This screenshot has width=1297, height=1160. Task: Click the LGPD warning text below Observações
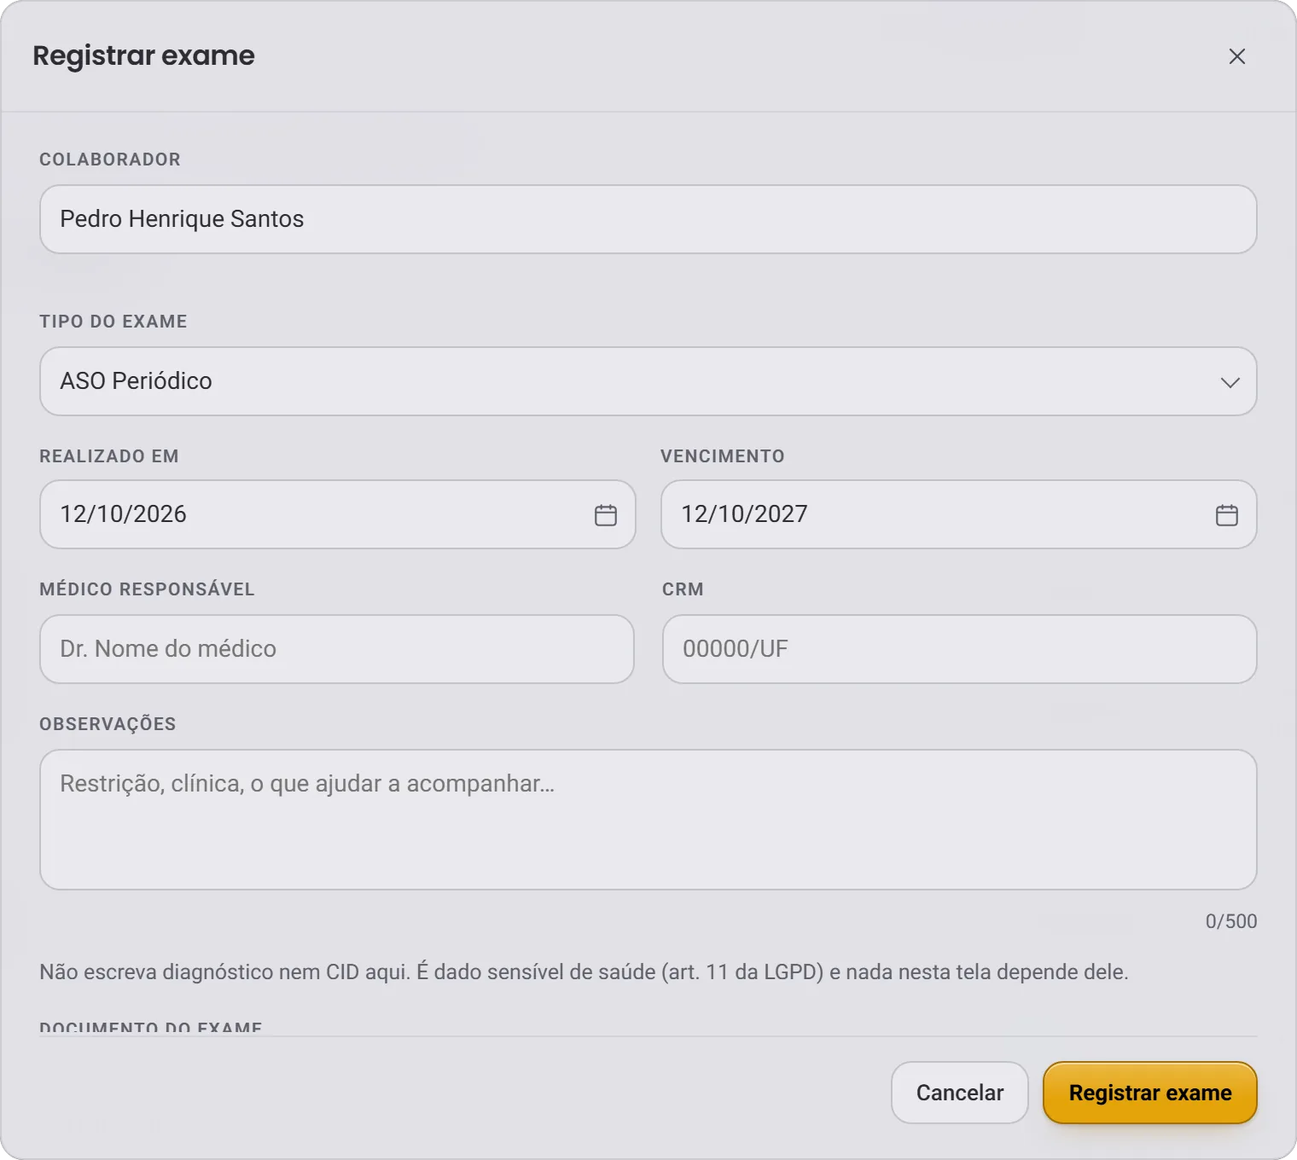[x=584, y=972]
